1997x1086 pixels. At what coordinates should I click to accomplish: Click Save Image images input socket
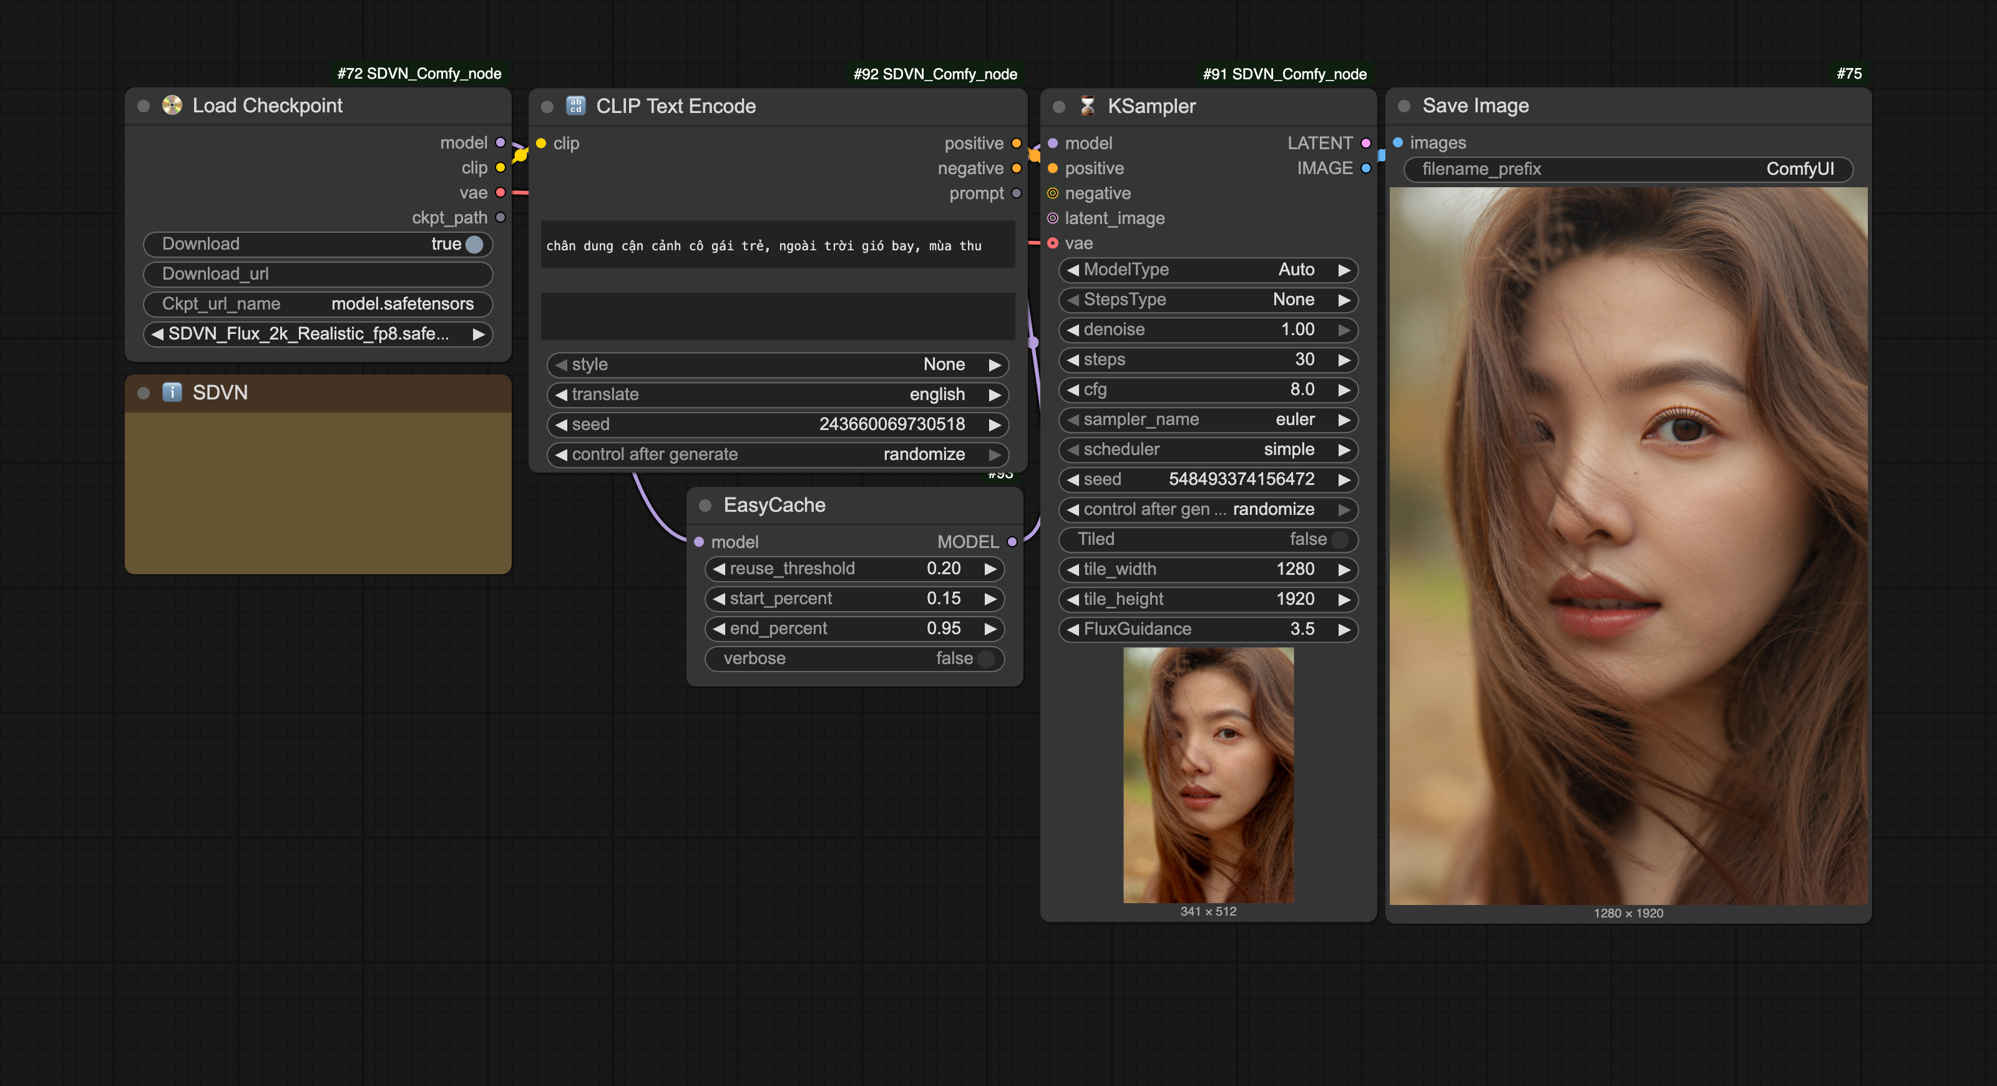[x=1398, y=143]
